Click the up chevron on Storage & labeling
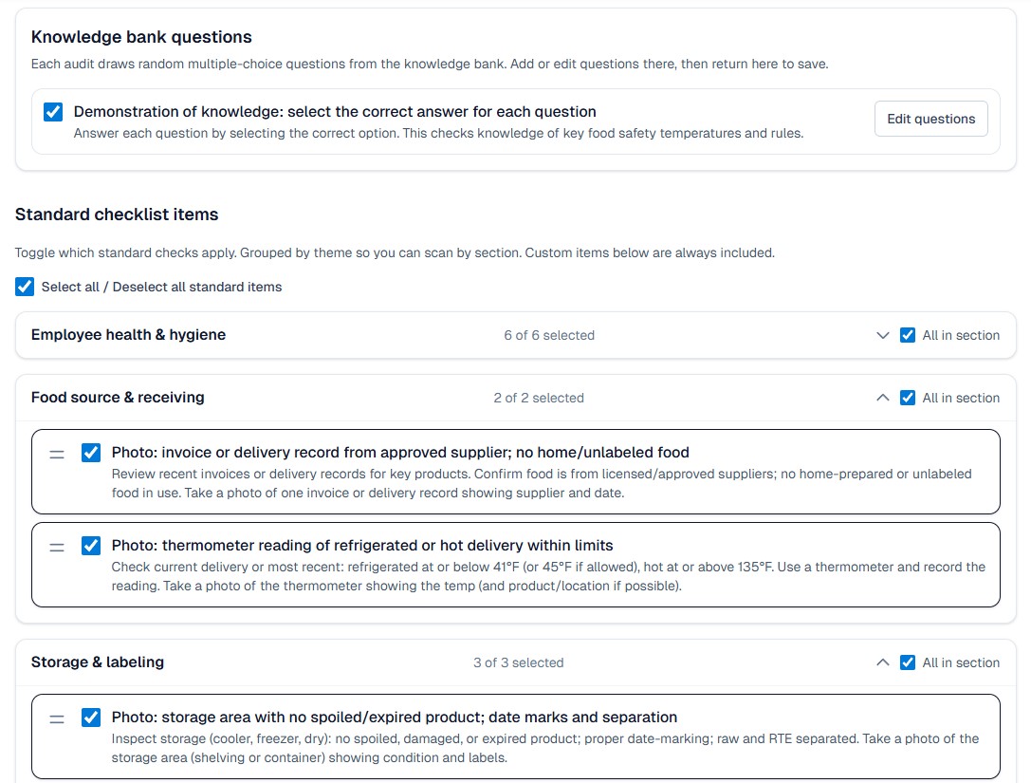Viewport: 1031px width, 783px height. click(882, 662)
